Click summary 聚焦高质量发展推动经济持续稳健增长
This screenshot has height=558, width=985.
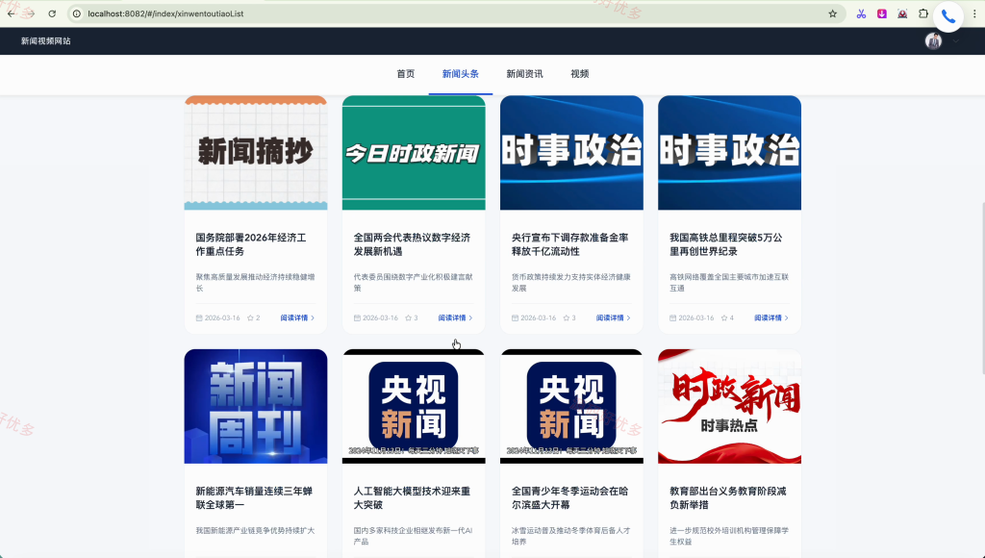[x=255, y=282]
